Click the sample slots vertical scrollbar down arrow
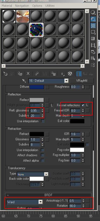The width and height of the screenshot is (100, 221). 87,62
